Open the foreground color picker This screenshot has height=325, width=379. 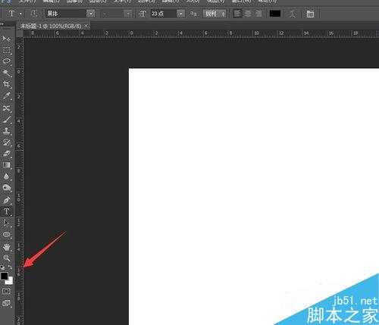pyautogui.click(x=4, y=277)
